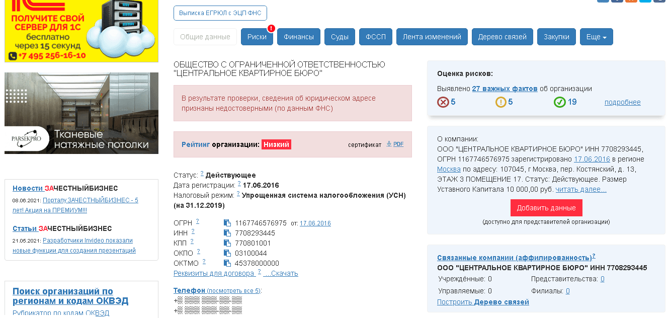Open the question mark hint beside Статус

tap(202, 174)
